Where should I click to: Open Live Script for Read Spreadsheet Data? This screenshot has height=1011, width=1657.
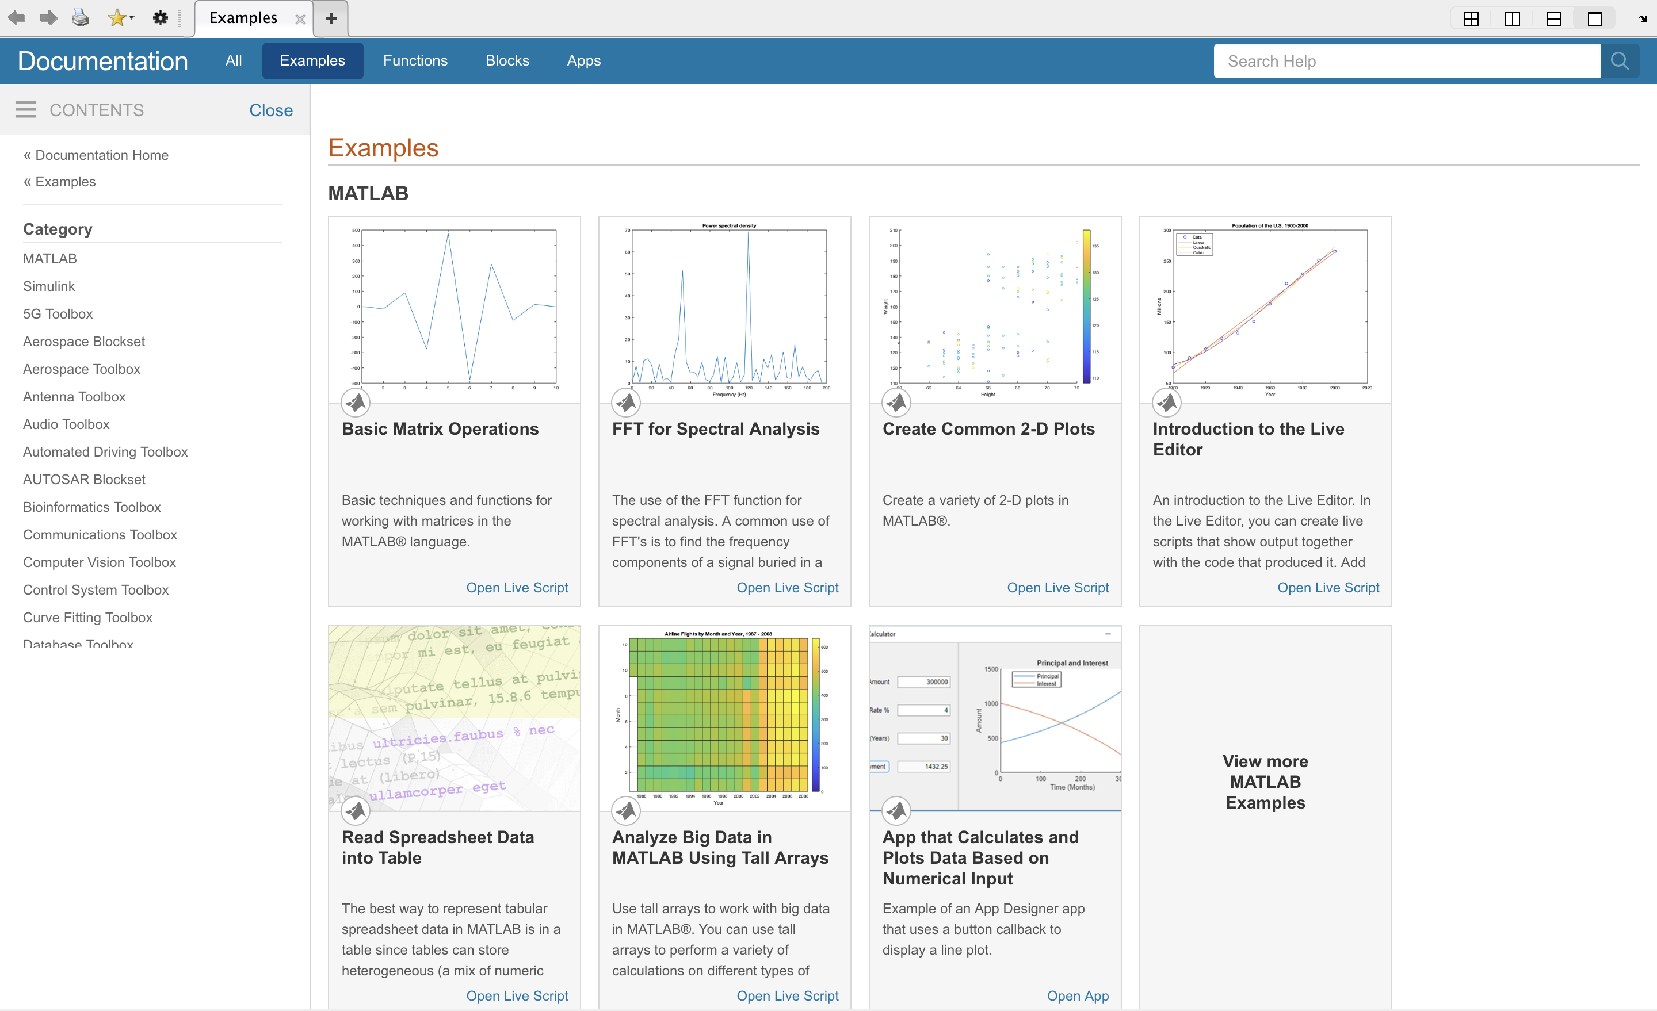coord(517,995)
